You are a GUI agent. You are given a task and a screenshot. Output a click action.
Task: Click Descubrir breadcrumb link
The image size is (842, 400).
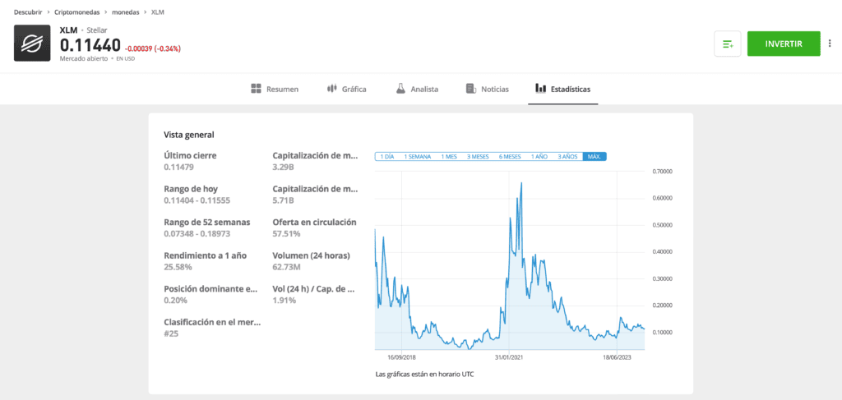coord(29,11)
